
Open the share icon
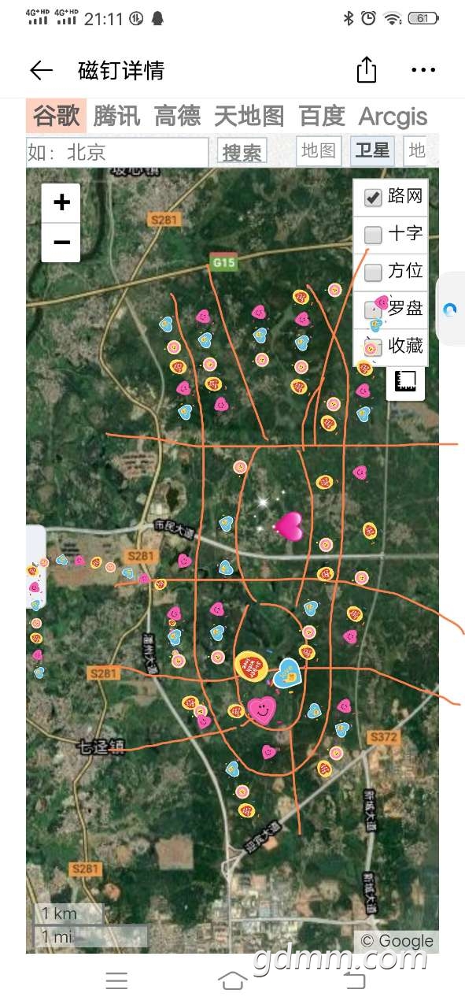click(x=367, y=70)
